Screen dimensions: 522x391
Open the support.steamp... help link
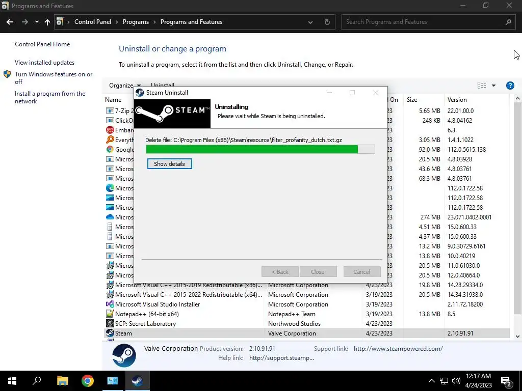click(x=281, y=358)
